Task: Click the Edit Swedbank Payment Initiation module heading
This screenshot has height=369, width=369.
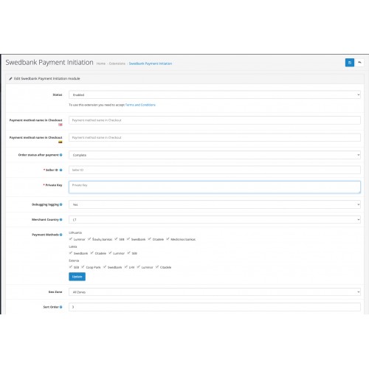Action: [46, 78]
